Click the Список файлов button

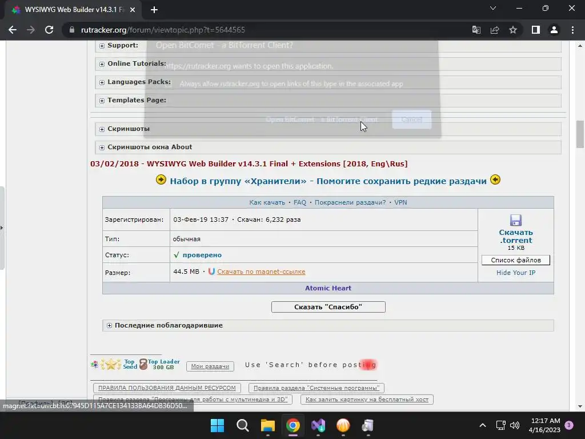point(516,260)
